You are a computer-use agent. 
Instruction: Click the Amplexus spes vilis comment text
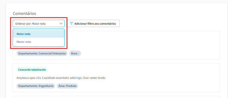61,78
